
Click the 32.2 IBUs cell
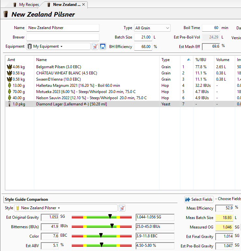pyautogui.click(x=203, y=86)
